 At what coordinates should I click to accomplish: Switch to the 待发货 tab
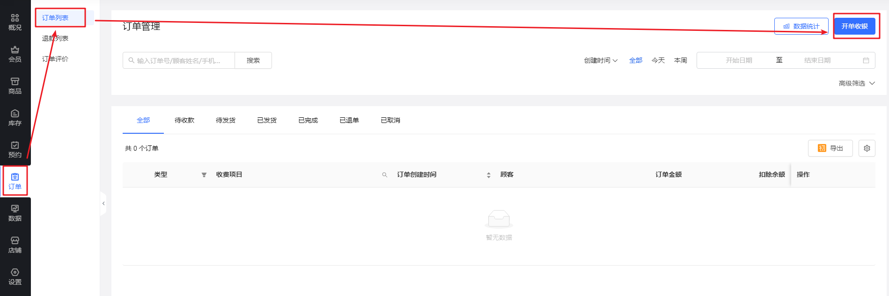click(x=226, y=120)
